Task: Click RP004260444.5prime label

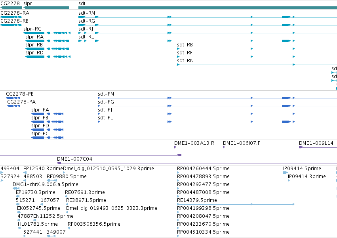Action: click(203, 169)
